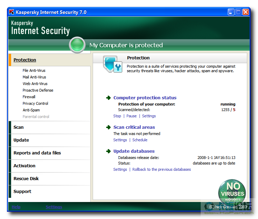Select Web Anti-Virus component
The image size is (258, 219).
[x=35, y=84]
